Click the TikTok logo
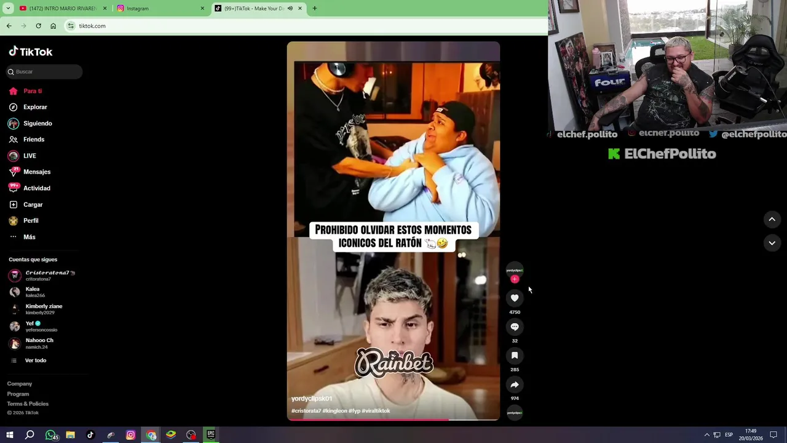Image resolution: width=787 pixels, height=443 pixels. (31, 52)
